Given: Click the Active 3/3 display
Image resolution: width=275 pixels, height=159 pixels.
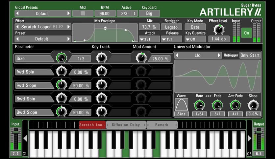Looking at the screenshot, I should (x=124, y=13).
